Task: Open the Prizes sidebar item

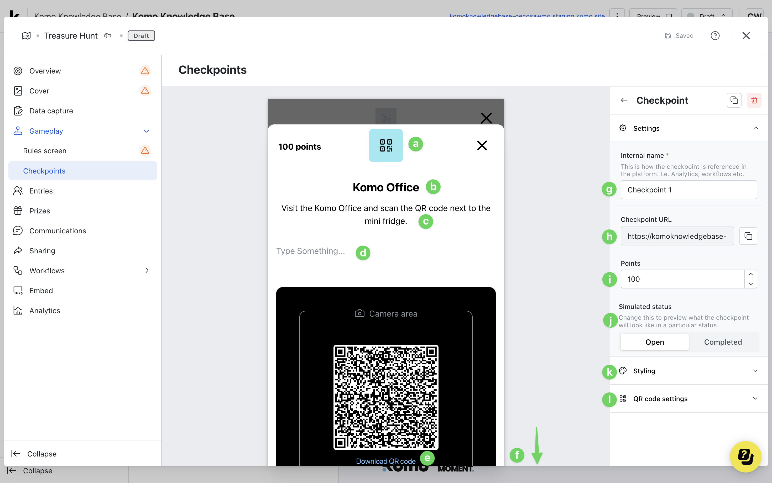Action: click(40, 211)
